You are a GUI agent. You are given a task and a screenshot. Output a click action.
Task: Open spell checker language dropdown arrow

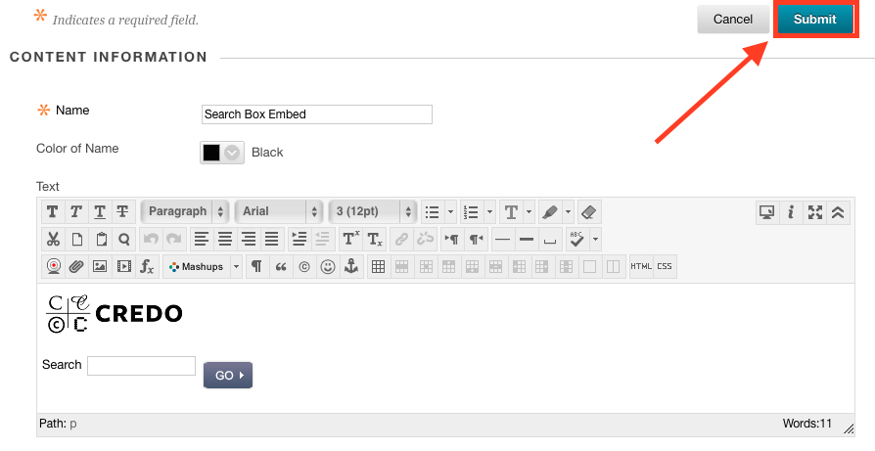(595, 239)
